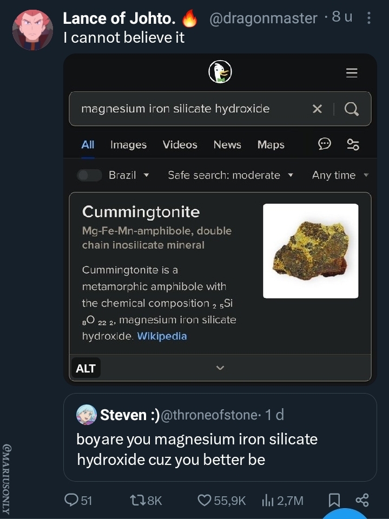Viewport: 389px width, 519px height.
Task: Click the magnifying glass search icon
Action: point(352,109)
